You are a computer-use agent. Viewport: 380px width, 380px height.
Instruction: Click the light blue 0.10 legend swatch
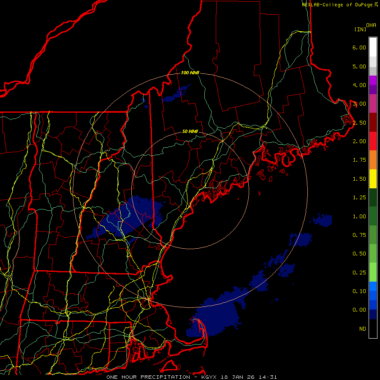(373, 286)
